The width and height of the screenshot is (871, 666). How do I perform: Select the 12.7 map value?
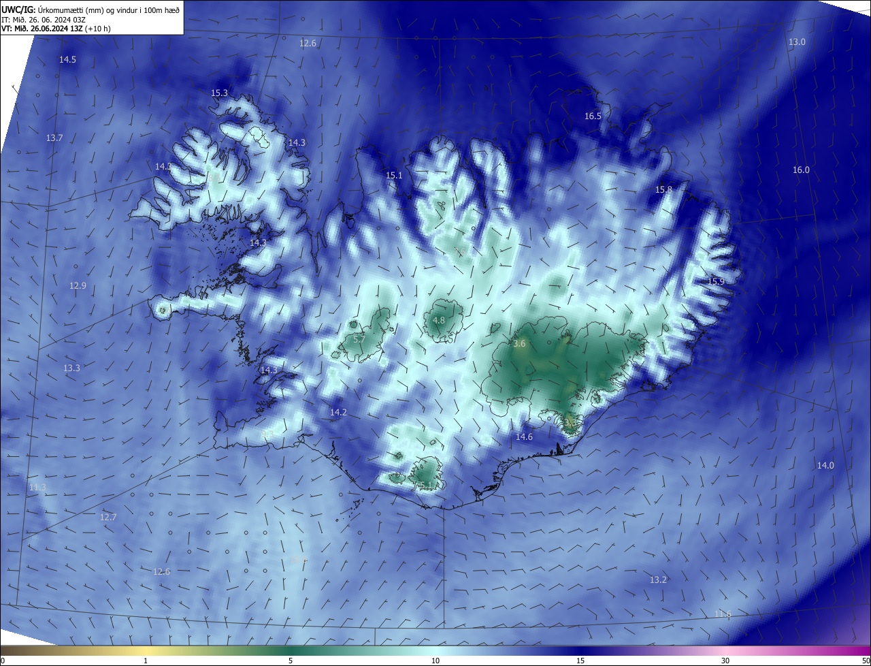click(x=108, y=518)
